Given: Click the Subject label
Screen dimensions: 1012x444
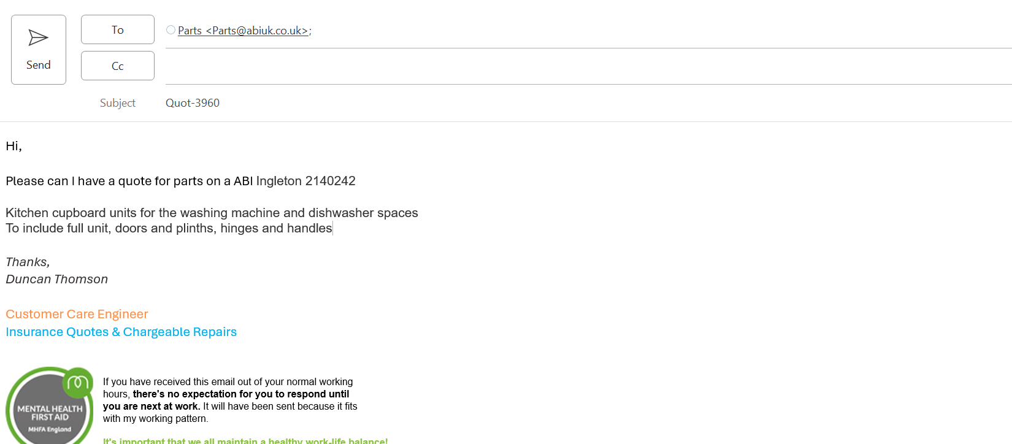Looking at the screenshot, I should pyautogui.click(x=118, y=103).
